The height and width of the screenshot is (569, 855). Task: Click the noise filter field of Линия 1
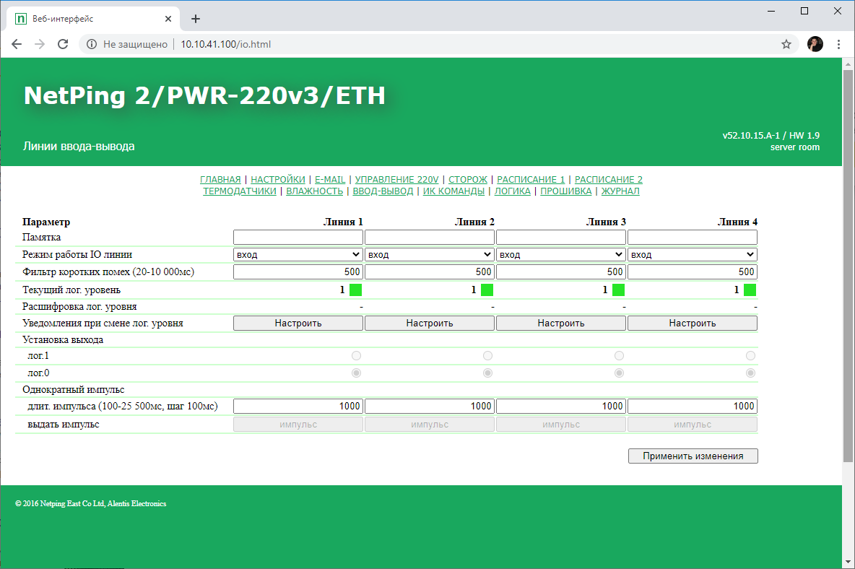coord(298,272)
